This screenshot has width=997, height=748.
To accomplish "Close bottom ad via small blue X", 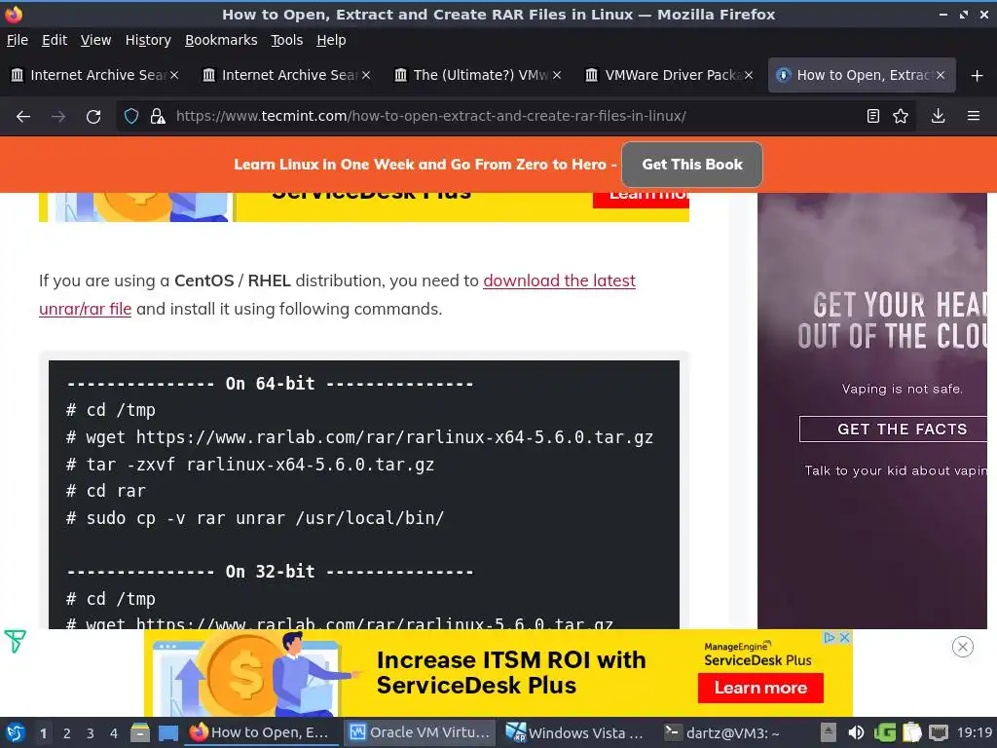I will [844, 637].
